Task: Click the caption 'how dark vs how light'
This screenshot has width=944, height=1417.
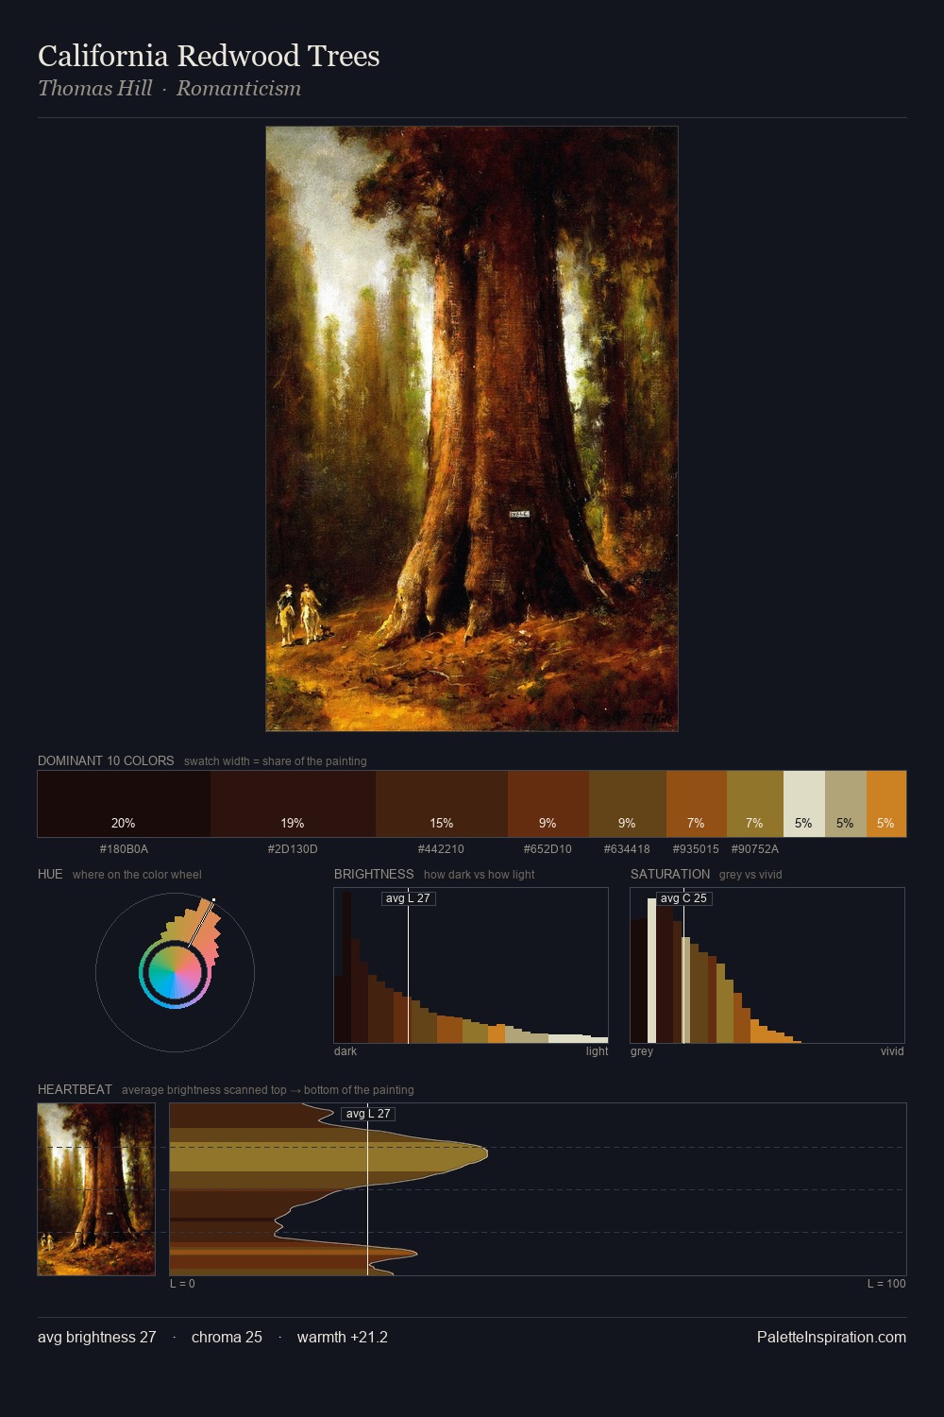Action: coord(479,875)
